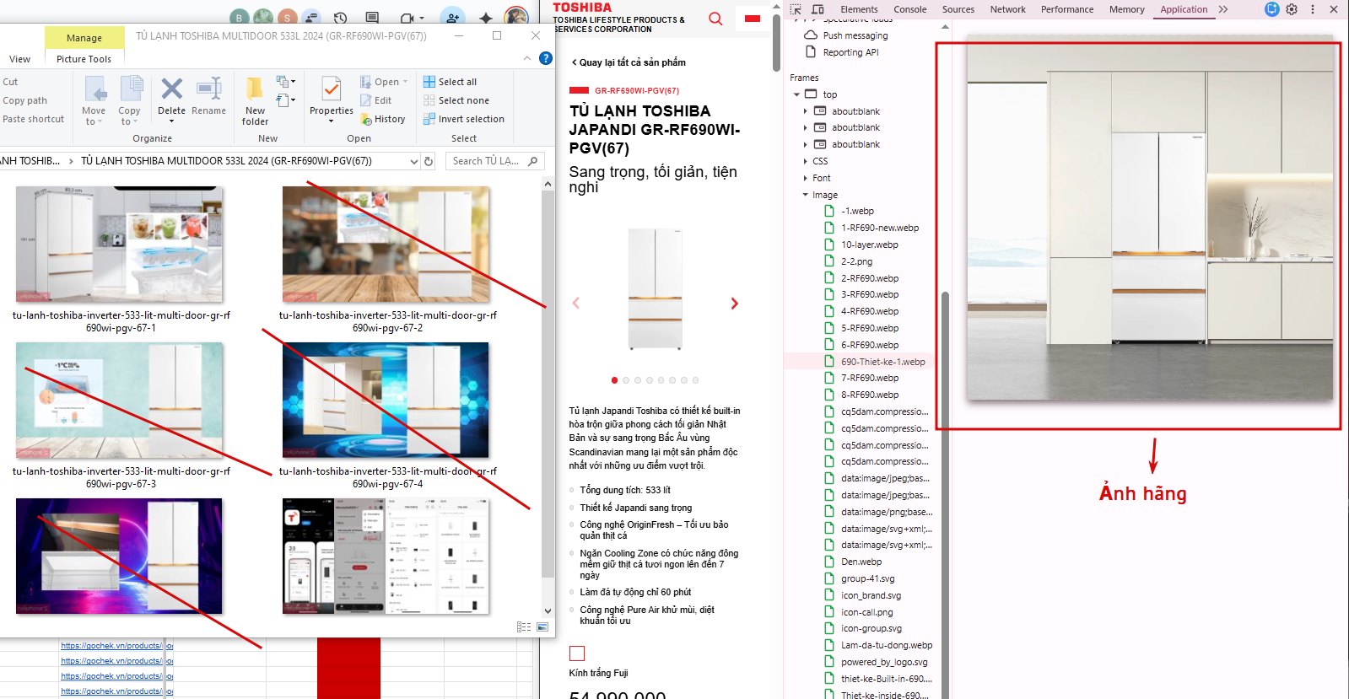This screenshot has height=699, width=1349.
Task: Click History in the Open group
Action: 383,119
